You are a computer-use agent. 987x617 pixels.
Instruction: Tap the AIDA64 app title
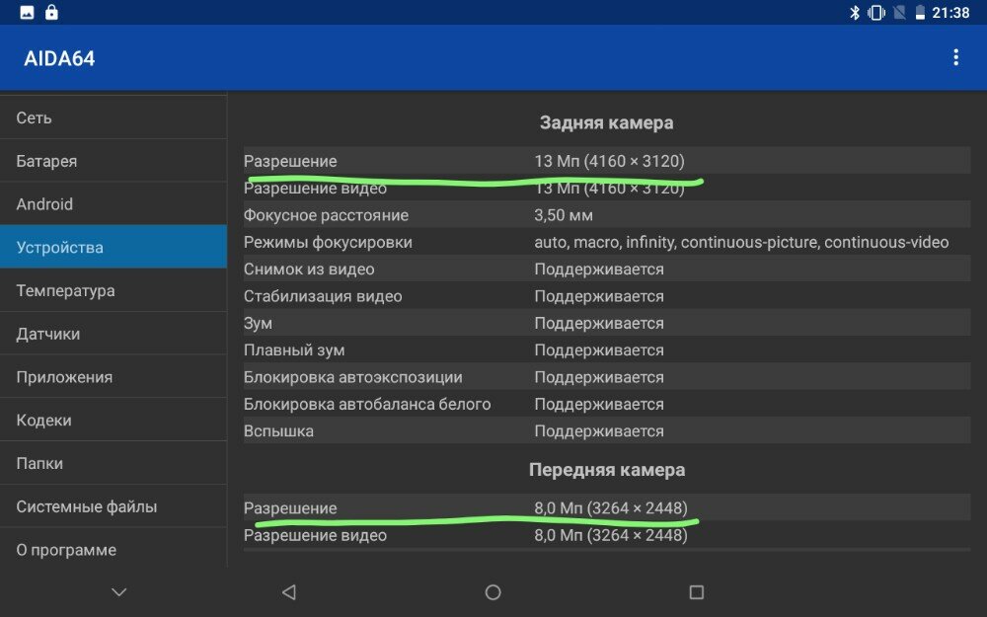pyautogui.click(x=59, y=58)
